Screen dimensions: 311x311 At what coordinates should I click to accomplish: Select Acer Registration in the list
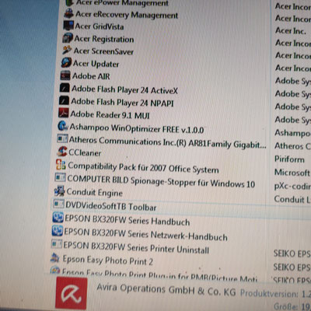tap(104, 39)
